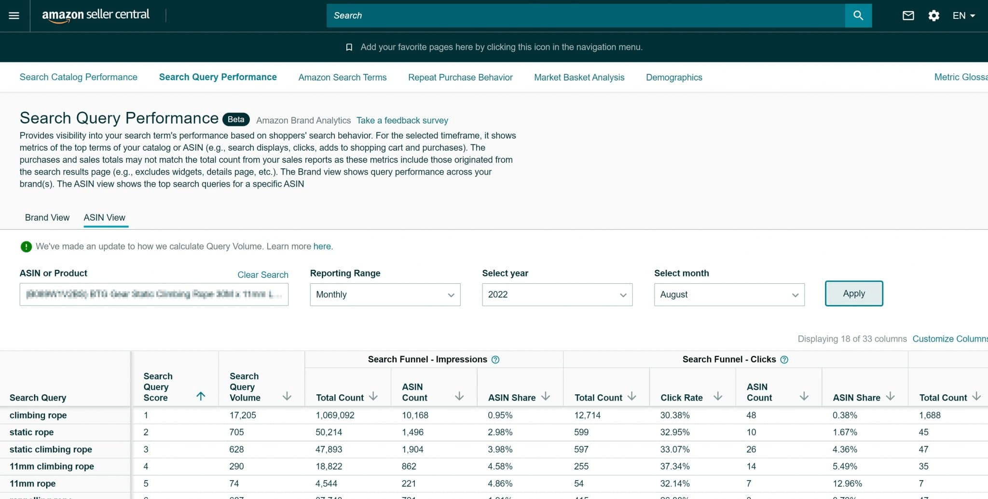Image resolution: width=988 pixels, height=499 pixels.
Task: Open the settings gear icon
Action: pos(933,15)
